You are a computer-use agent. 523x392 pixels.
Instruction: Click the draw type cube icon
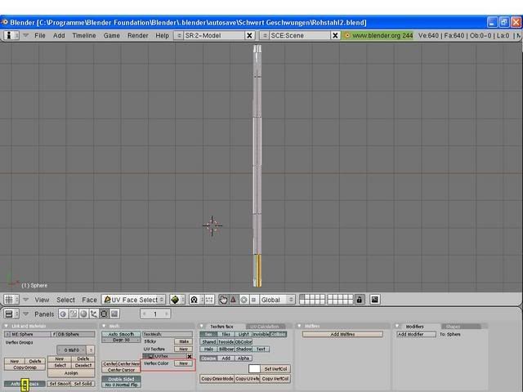(x=177, y=300)
